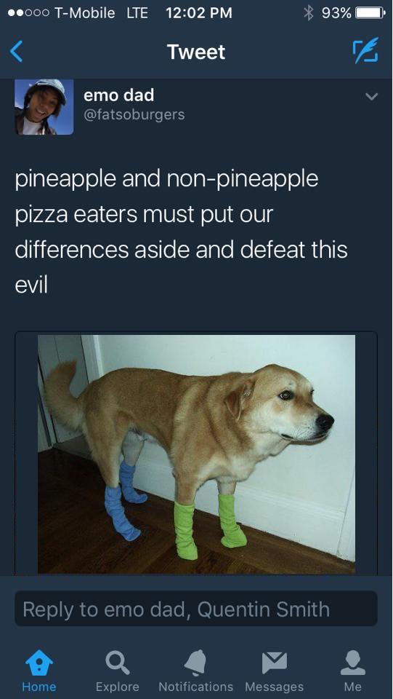The height and width of the screenshot is (699, 393).
Task: Switch to the Messages tab label
Action: (x=275, y=687)
